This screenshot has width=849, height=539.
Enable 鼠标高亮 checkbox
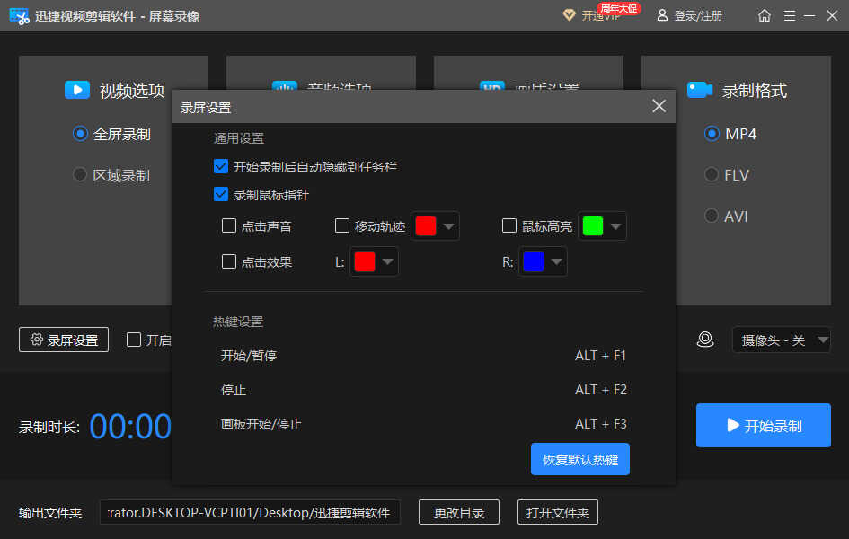[509, 225]
